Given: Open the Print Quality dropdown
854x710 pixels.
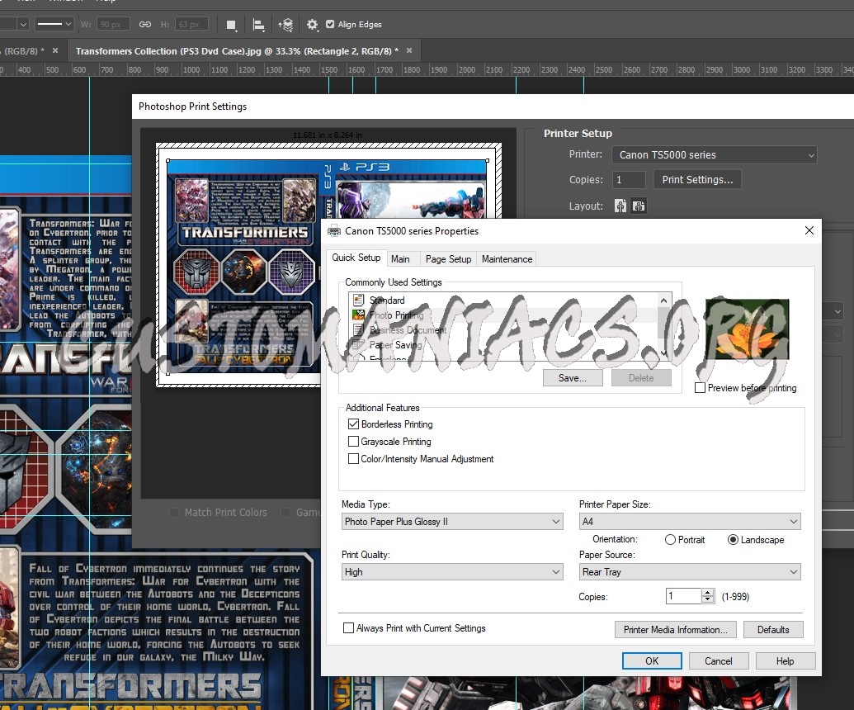Looking at the screenshot, I should [452, 571].
